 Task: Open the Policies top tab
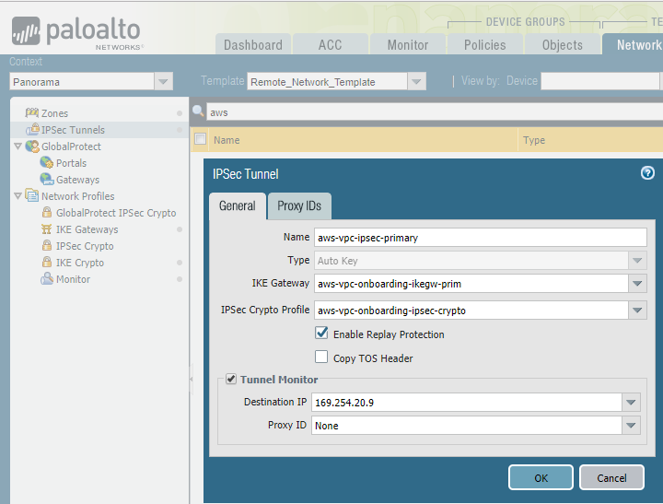tap(484, 44)
